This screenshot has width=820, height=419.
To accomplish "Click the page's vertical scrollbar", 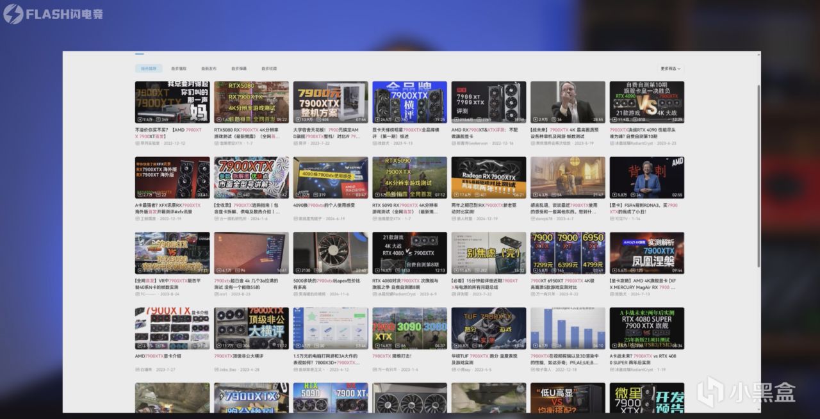I will [758, 176].
